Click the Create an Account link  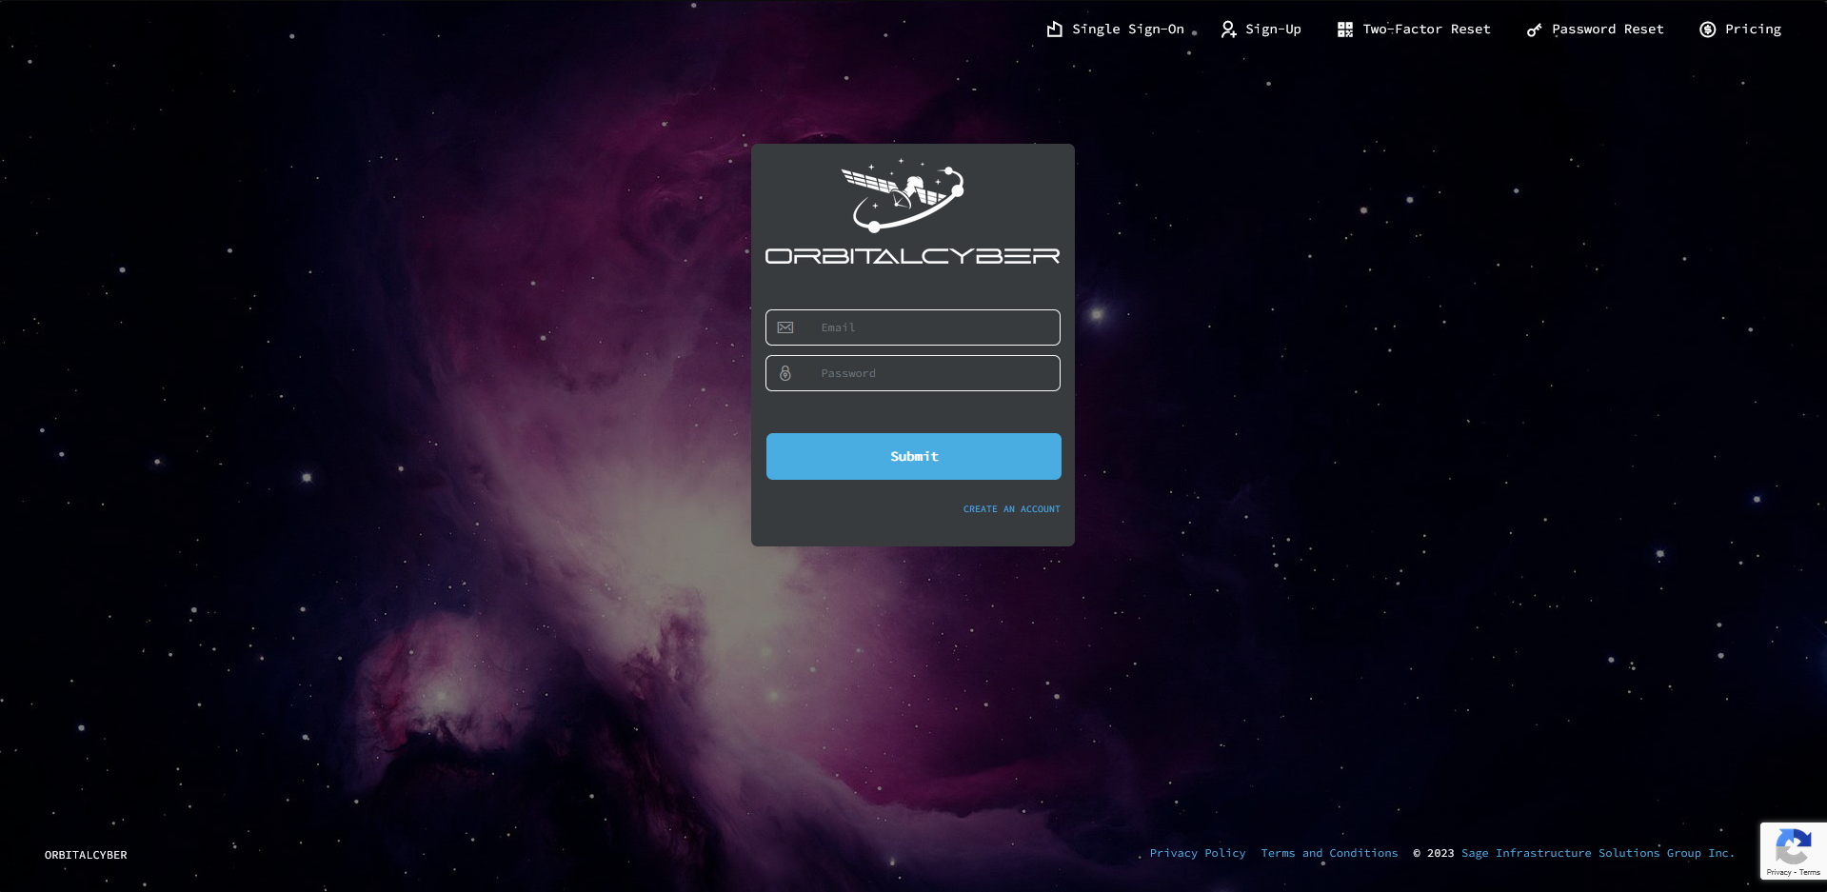(x=1011, y=509)
